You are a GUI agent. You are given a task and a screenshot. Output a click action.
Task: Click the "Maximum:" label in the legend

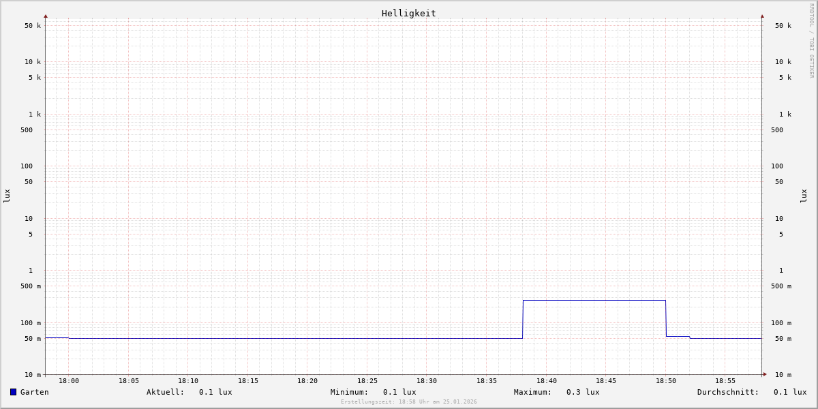(533, 392)
